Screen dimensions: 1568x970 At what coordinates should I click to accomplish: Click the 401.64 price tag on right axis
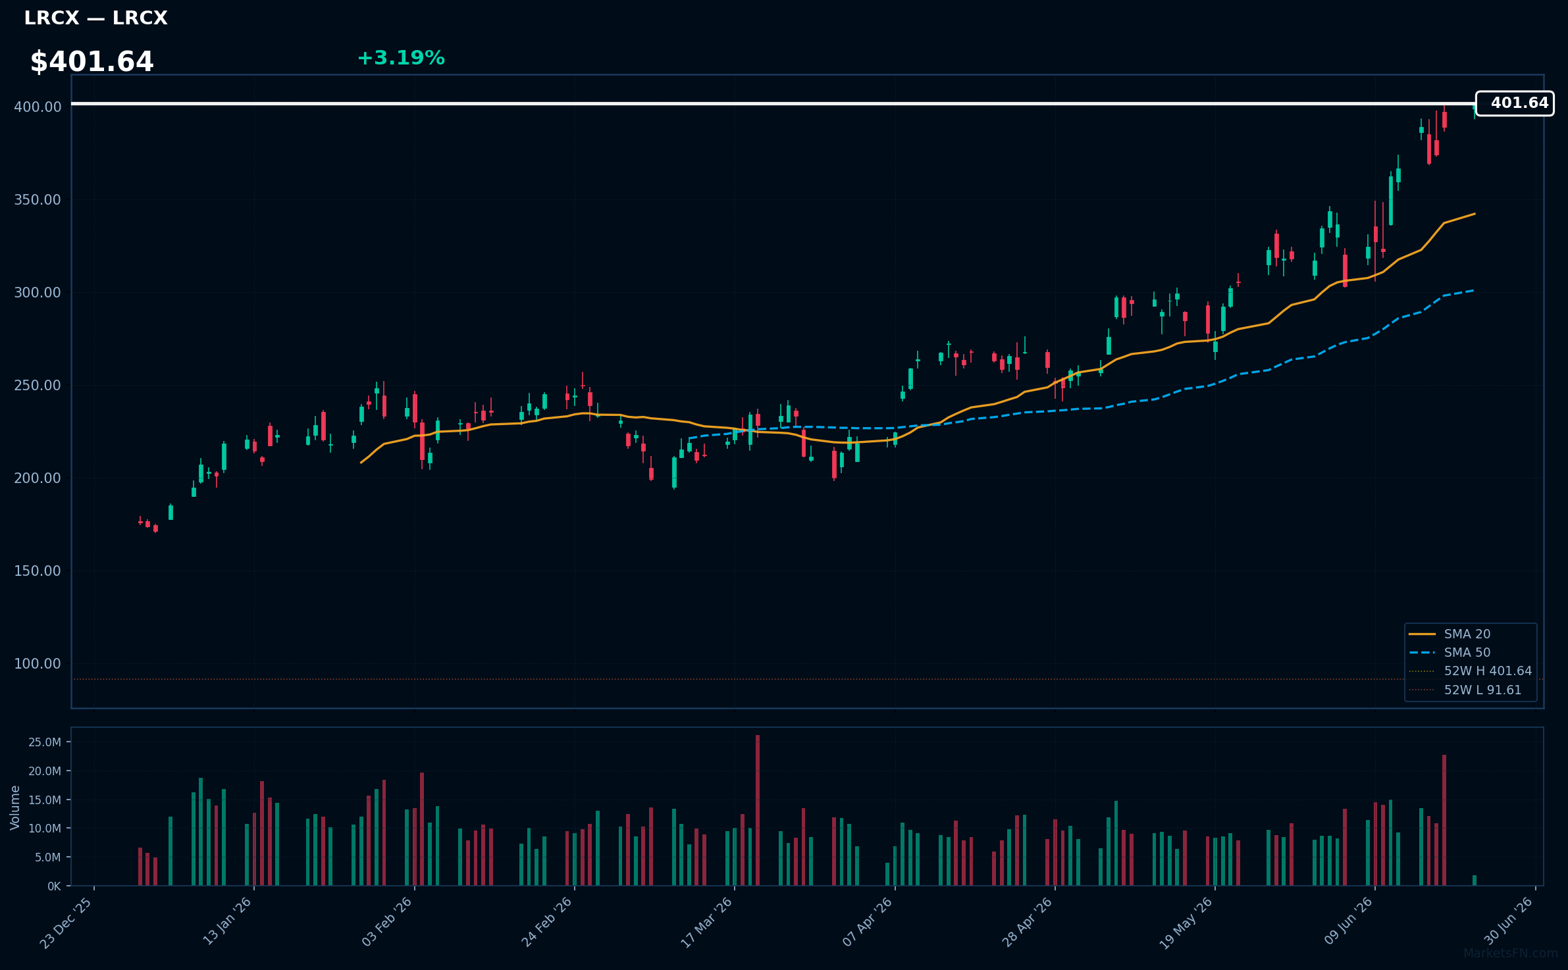pos(1515,103)
